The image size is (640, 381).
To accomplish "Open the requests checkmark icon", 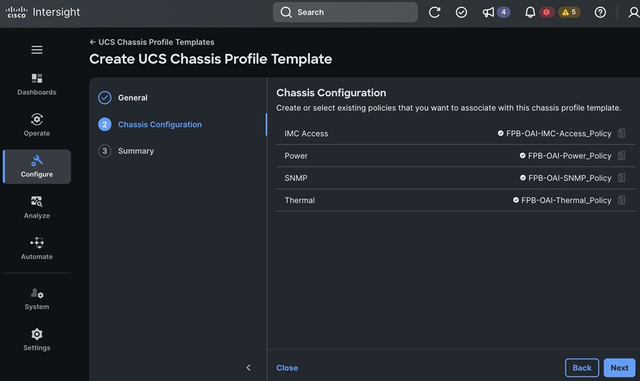I will (461, 12).
